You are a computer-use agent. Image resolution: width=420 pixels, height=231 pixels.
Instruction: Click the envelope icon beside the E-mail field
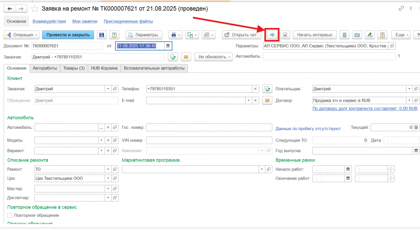pos(267,100)
